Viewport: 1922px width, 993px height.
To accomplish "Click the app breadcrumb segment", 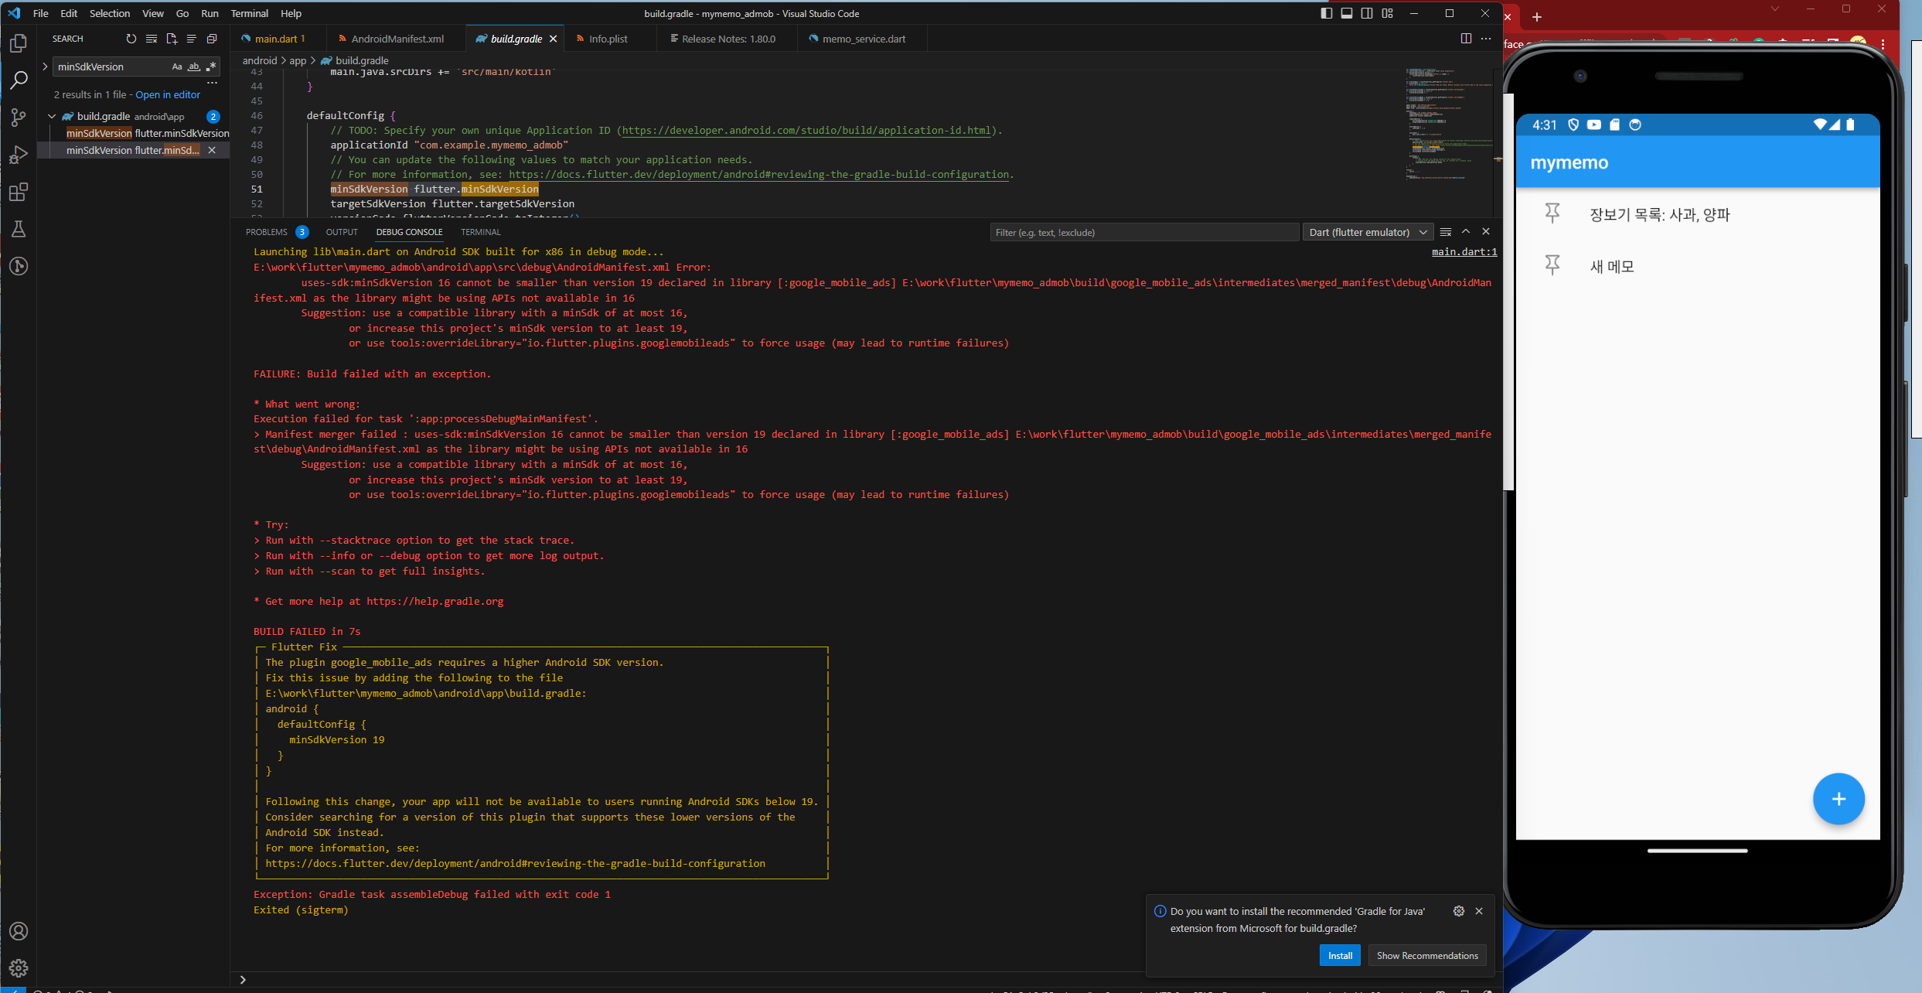I will (298, 60).
